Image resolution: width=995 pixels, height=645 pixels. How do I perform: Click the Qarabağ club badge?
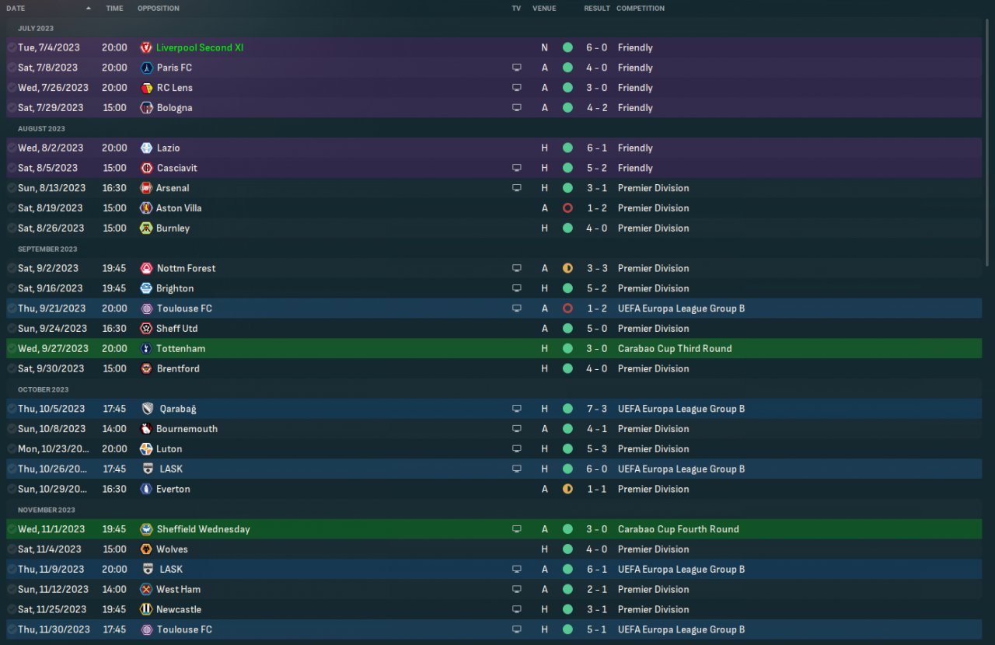(148, 409)
